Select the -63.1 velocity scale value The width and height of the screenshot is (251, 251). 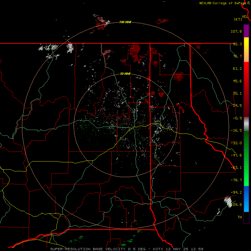pyautogui.click(x=236, y=168)
